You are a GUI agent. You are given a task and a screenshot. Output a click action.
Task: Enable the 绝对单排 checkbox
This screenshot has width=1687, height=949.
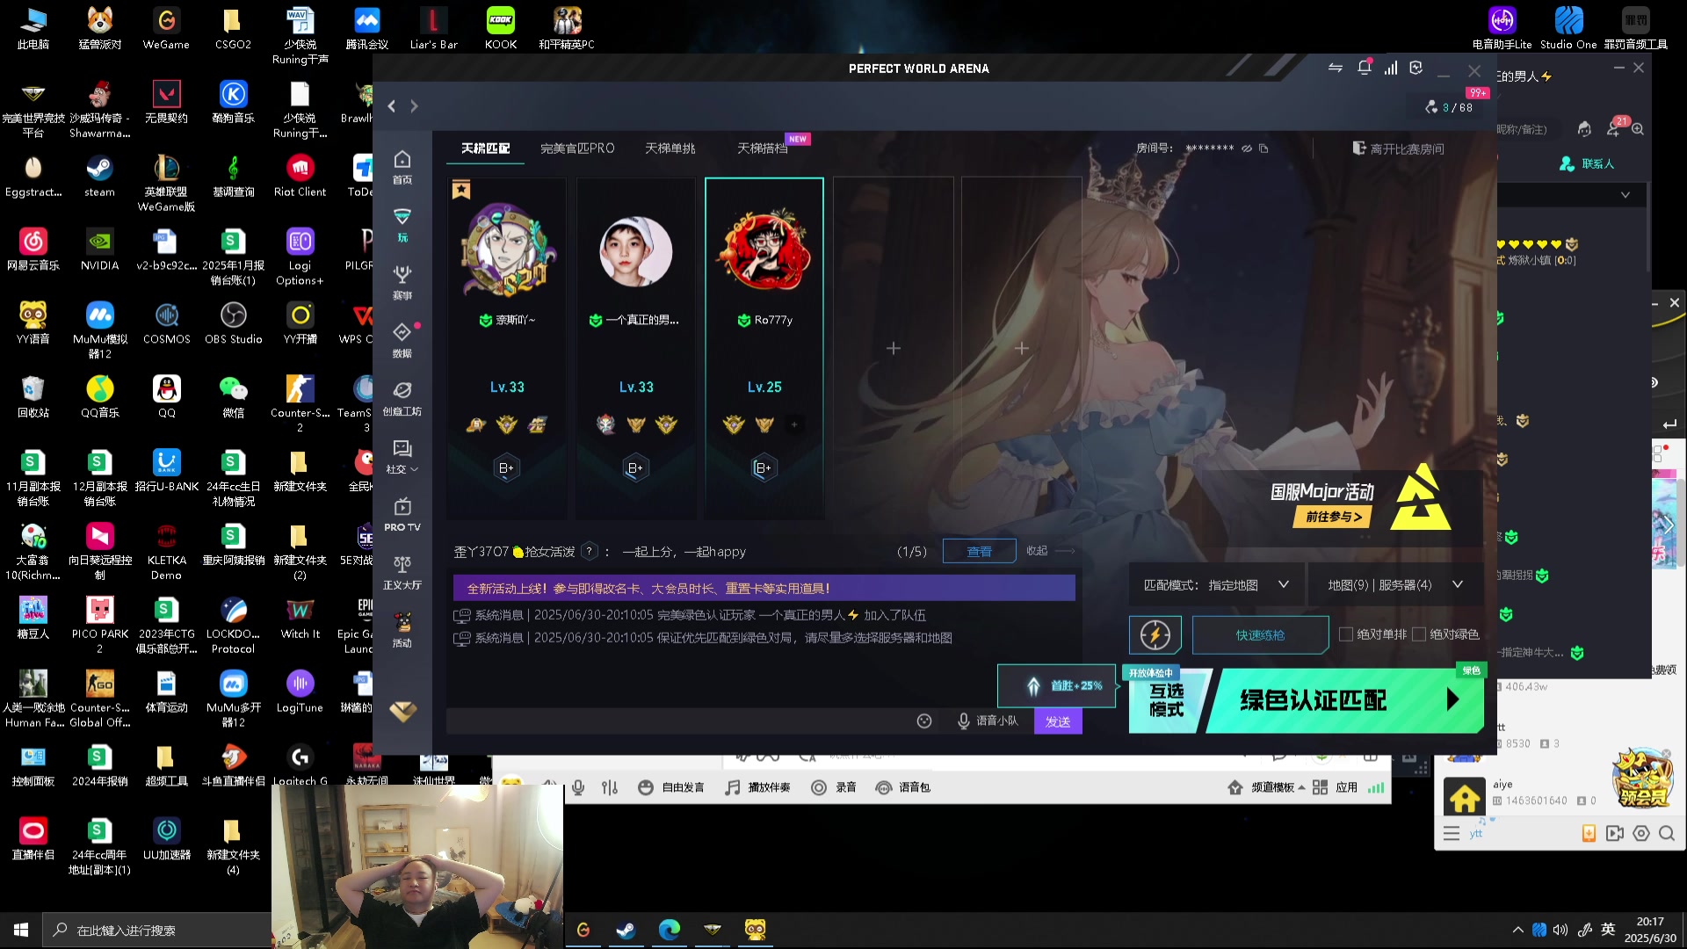1345,634
